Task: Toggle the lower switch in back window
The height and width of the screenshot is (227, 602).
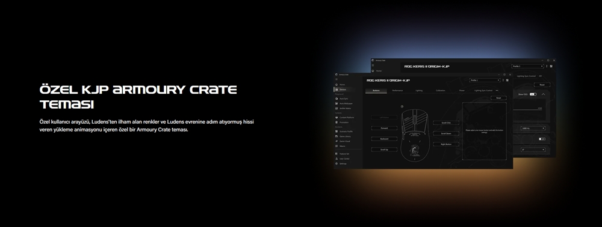Action: click(x=542, y=139)
